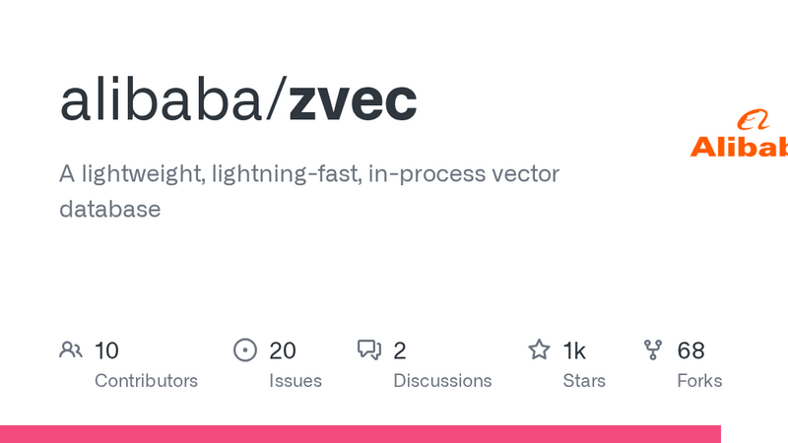Select the Stars label
This screenshot has height=443, width=788.
coord(584,380)
